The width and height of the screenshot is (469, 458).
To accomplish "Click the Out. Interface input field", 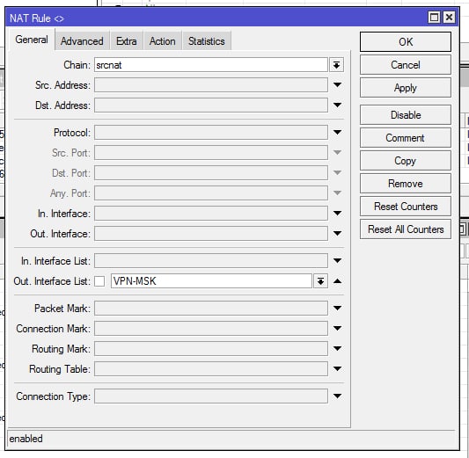I will [x=211, y=234].
